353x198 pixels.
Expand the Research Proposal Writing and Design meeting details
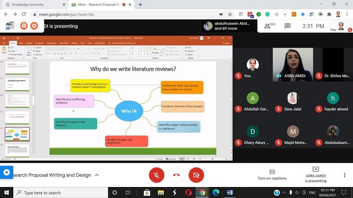click(97, 175)
